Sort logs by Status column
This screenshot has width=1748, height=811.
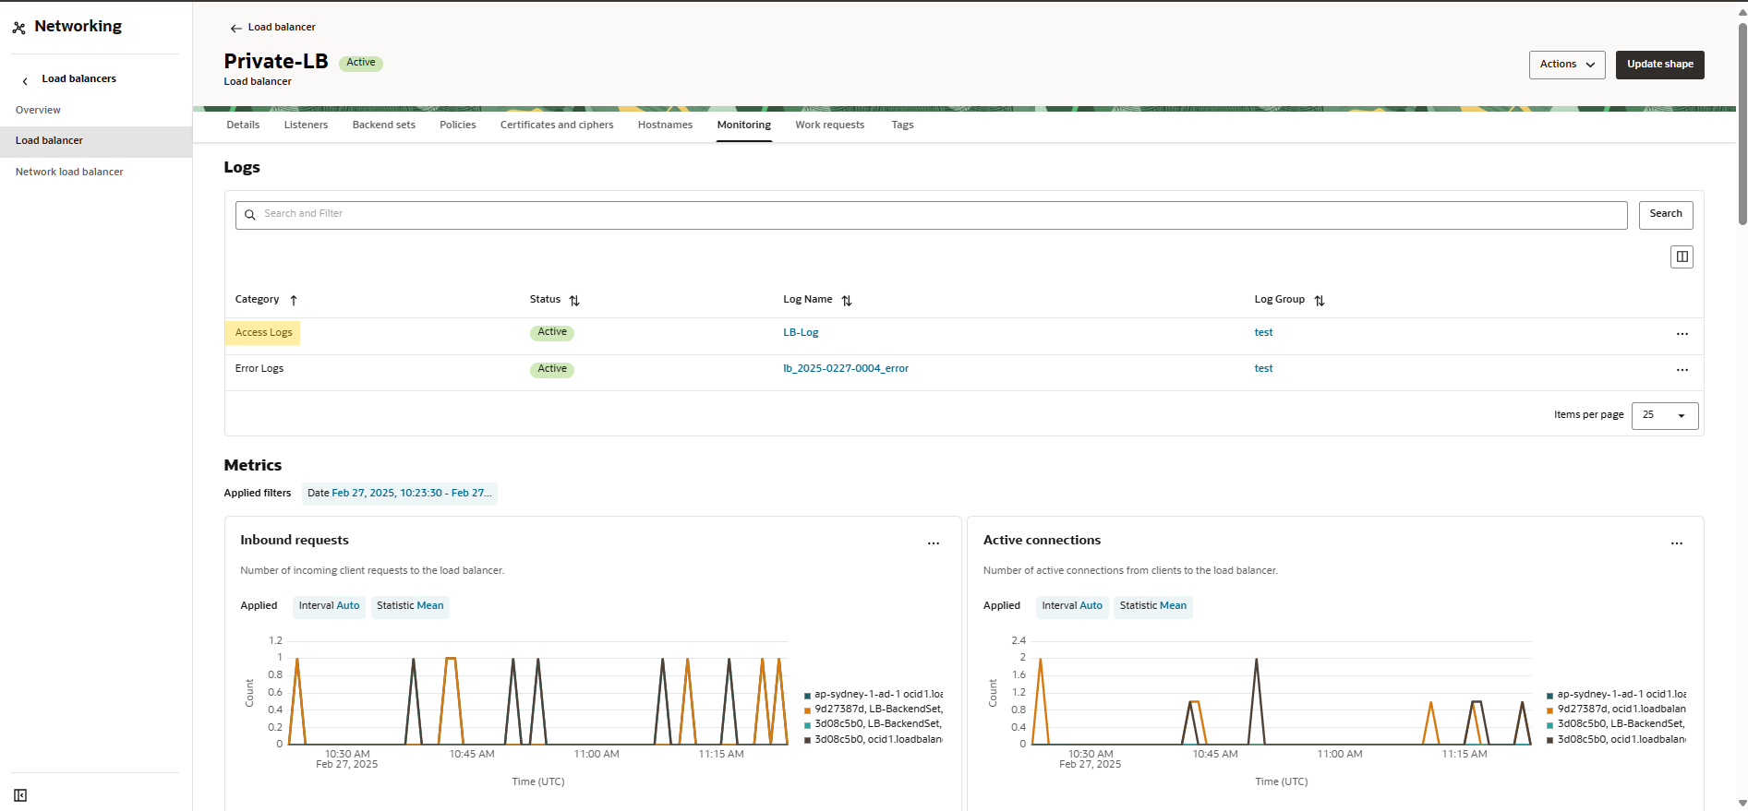coord(574,301)
